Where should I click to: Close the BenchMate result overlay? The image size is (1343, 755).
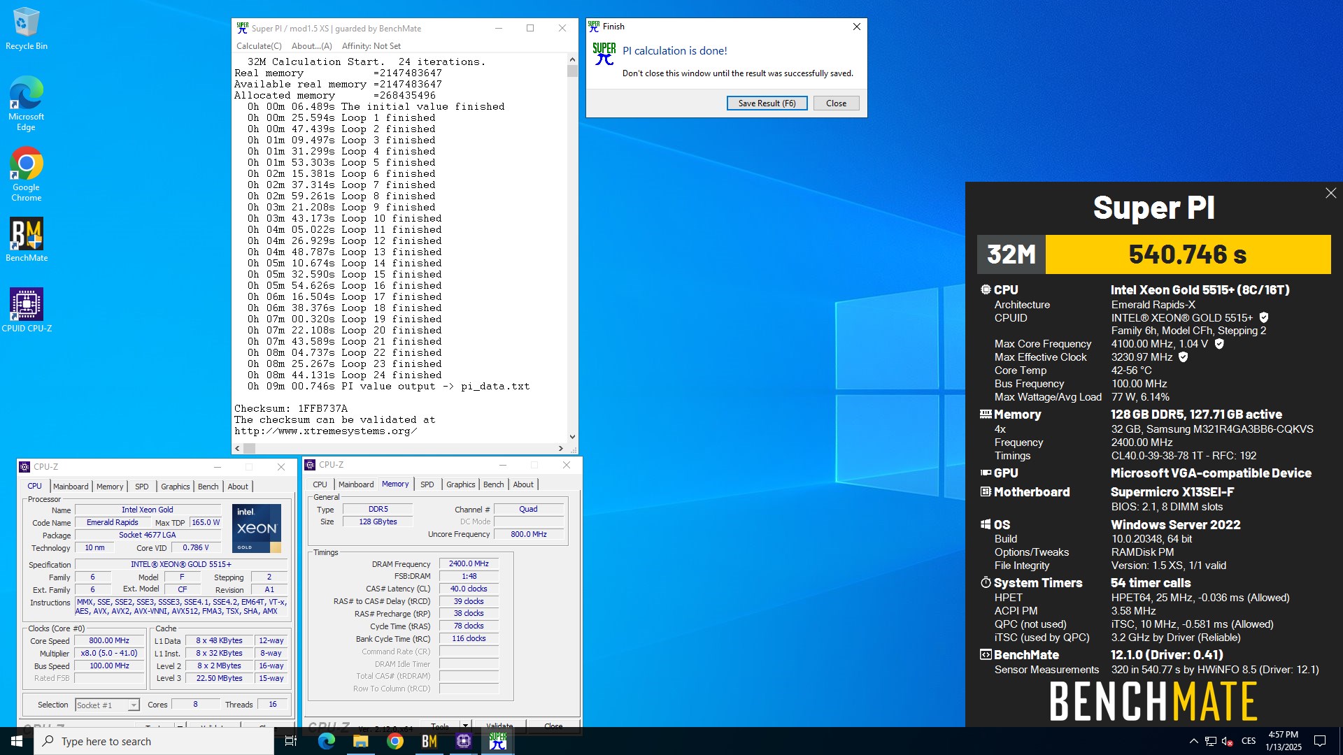point(1330,193)
